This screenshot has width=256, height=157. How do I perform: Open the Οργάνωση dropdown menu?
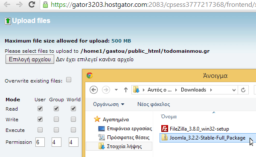coord(108,104)
